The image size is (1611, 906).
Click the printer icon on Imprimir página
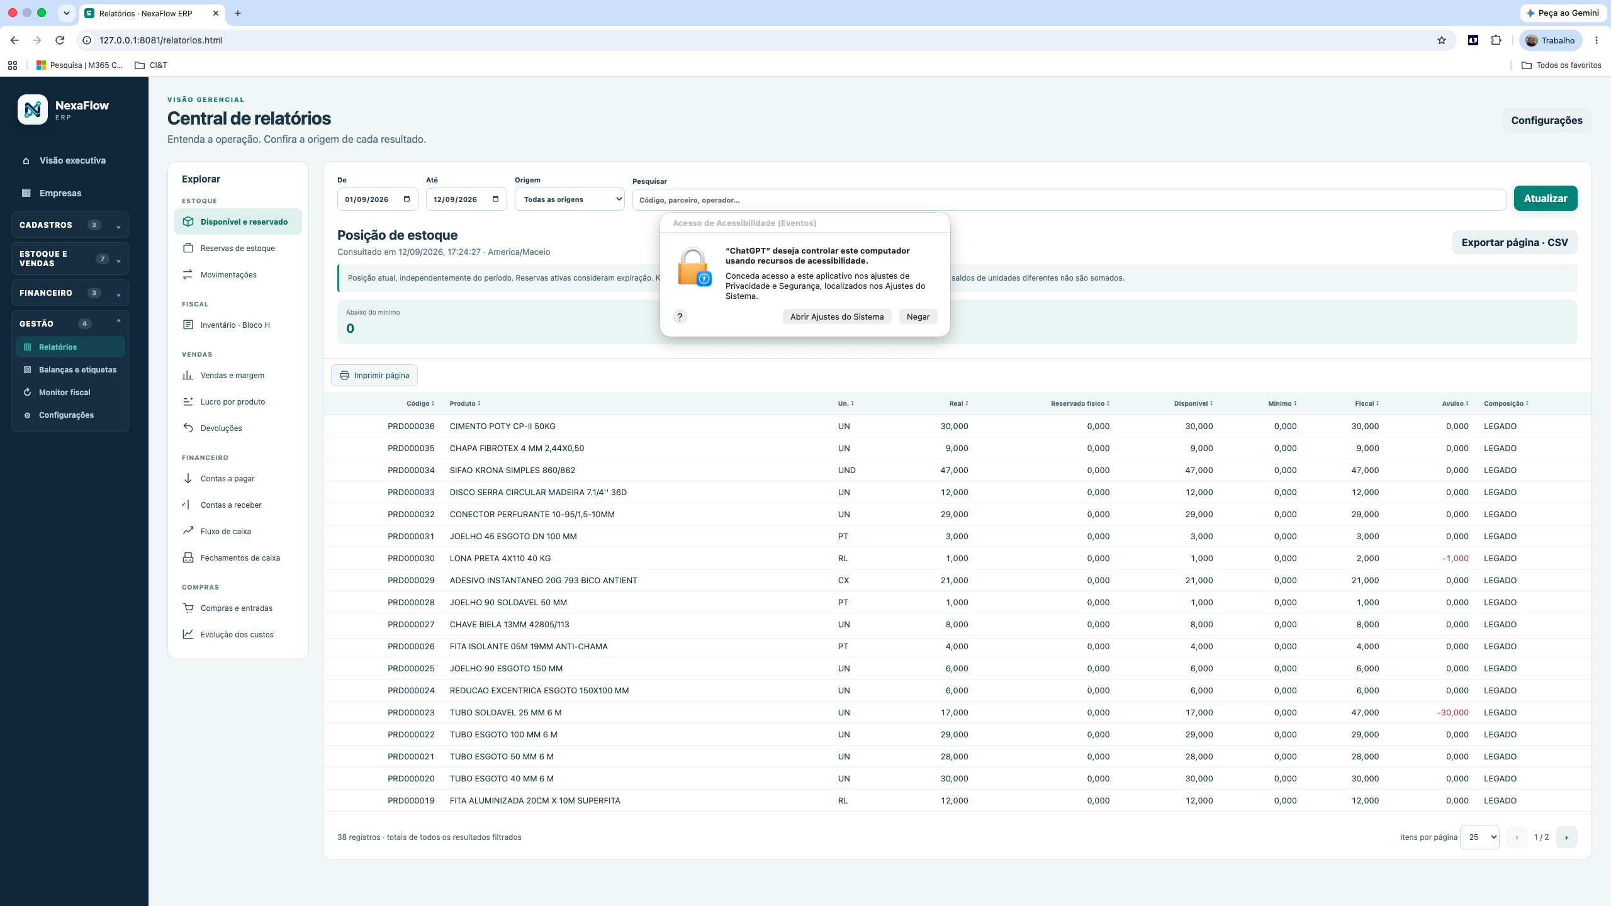point(344,376)
